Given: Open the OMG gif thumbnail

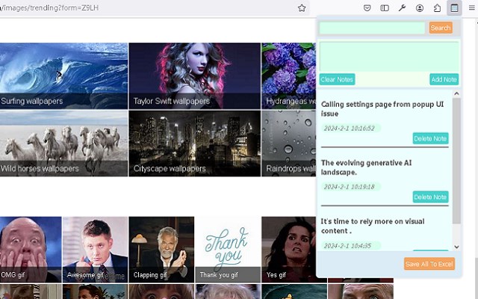Looking at the screenshot, I should 31,250.
